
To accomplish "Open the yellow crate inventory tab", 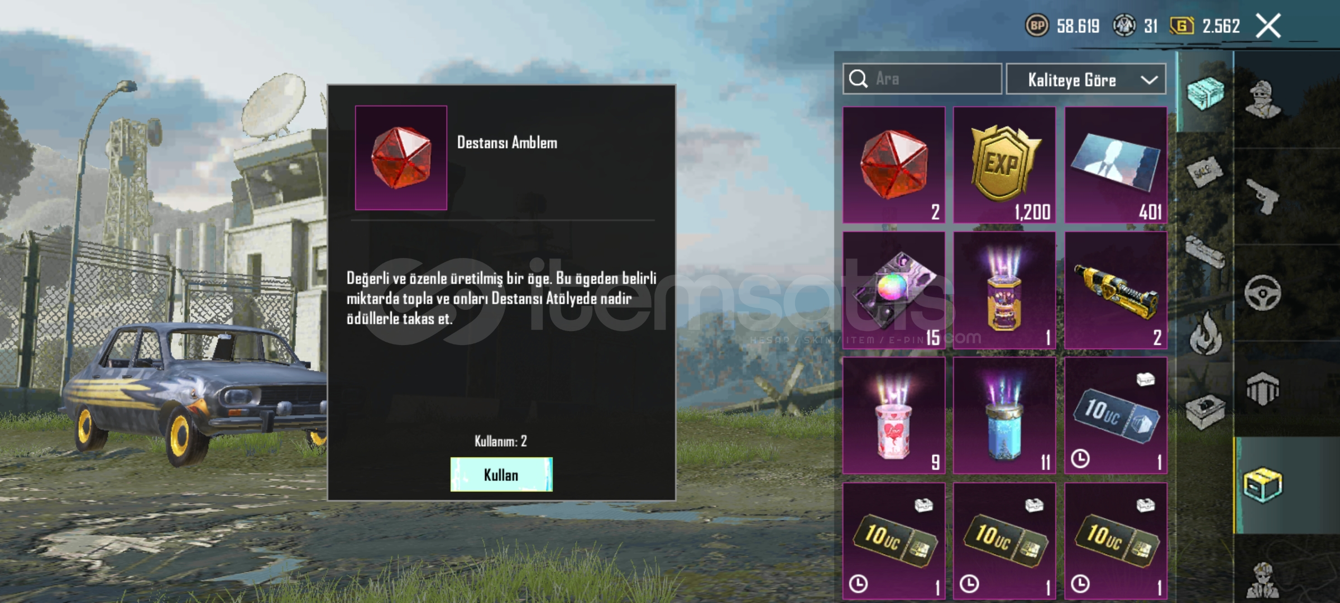I will point(1262,485).
